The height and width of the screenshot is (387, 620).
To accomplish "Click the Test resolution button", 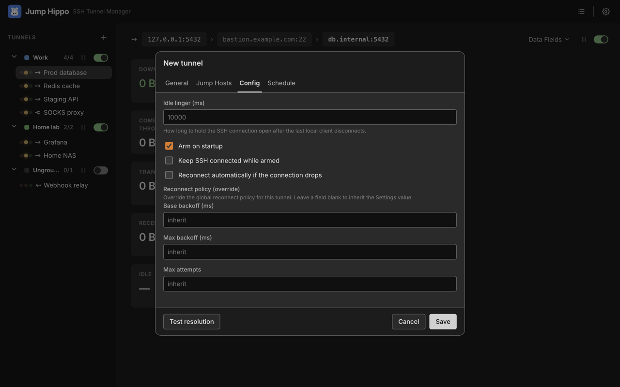I will click(192, 322).
